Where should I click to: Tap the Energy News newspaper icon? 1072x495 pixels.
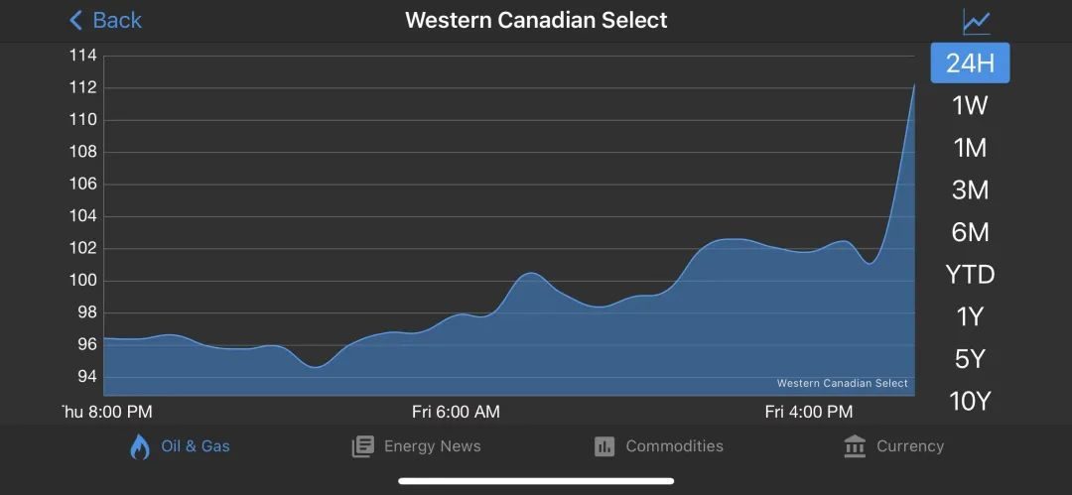pos(363,447)
